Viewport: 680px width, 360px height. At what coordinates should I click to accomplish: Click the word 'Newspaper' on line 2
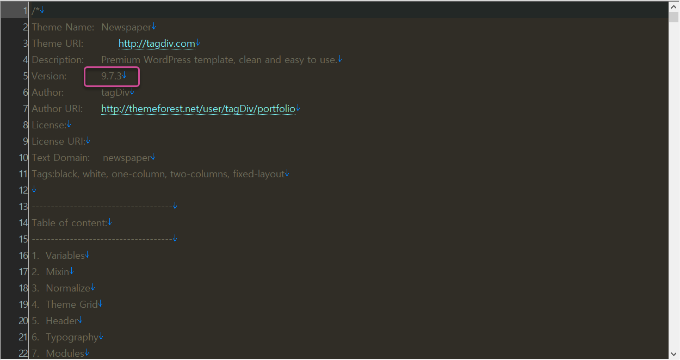pos(126,27)
